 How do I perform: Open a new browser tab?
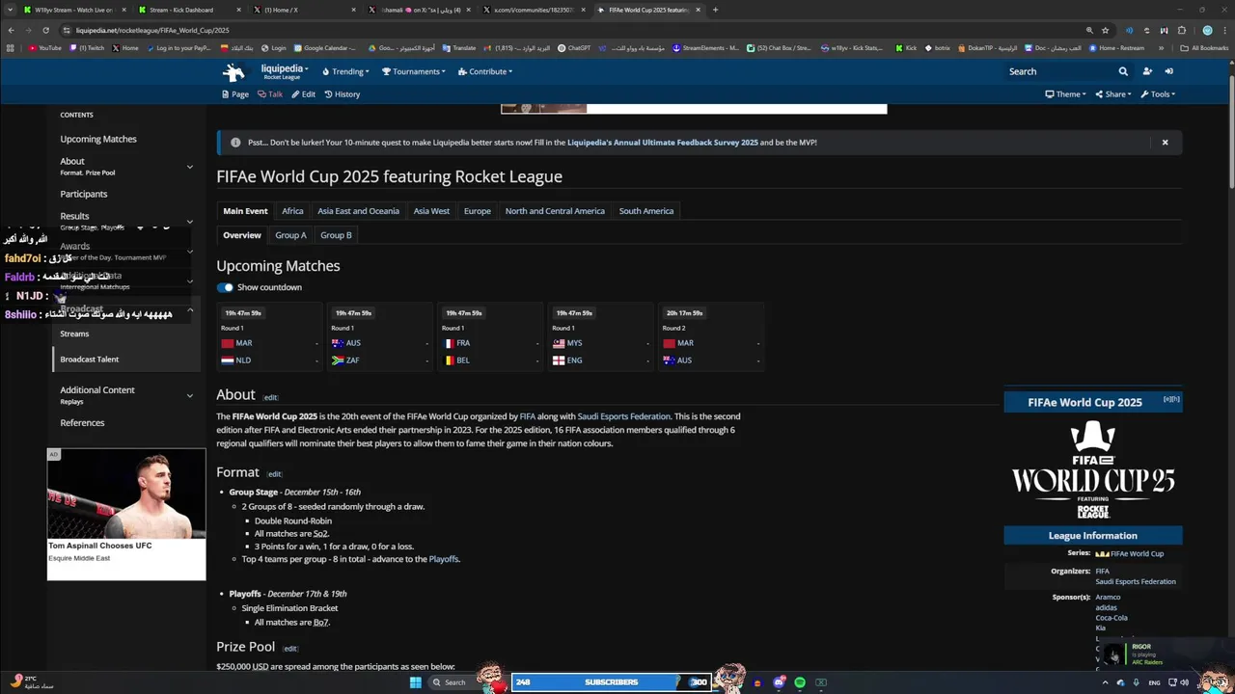(x=715, y=10)
